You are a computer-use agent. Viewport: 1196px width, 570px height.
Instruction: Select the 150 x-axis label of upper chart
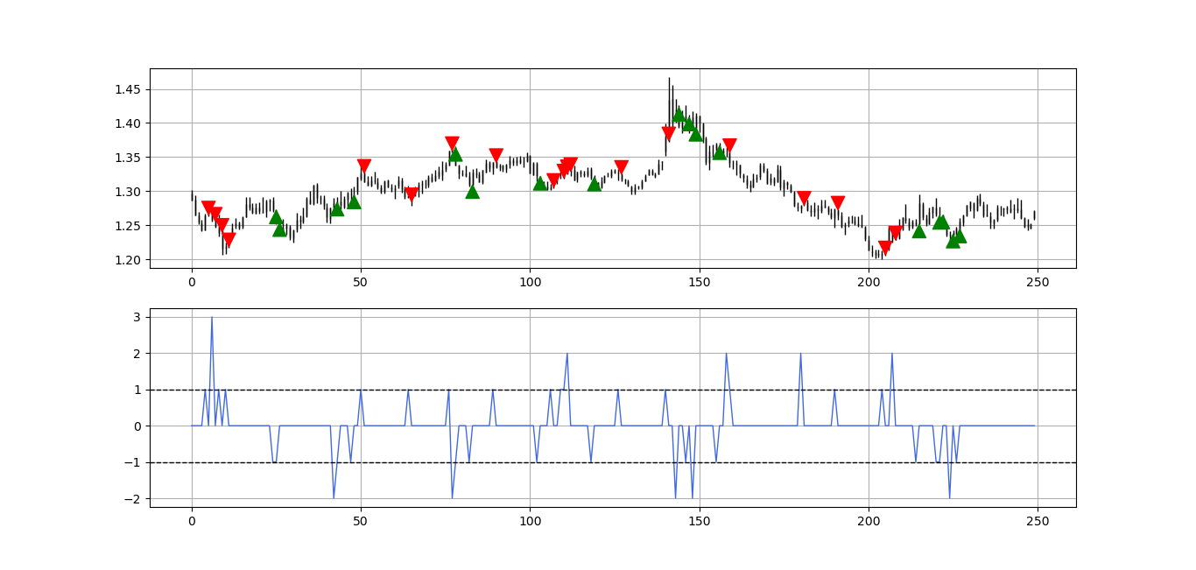coord(699,283)
